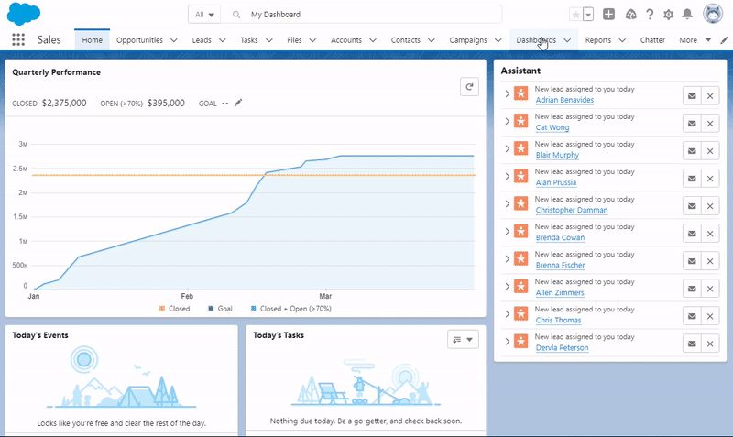The width and height of the screenshot is (733, 437).
Task: Send email to Christopher Damman lead
Action: tap(692, 206)
